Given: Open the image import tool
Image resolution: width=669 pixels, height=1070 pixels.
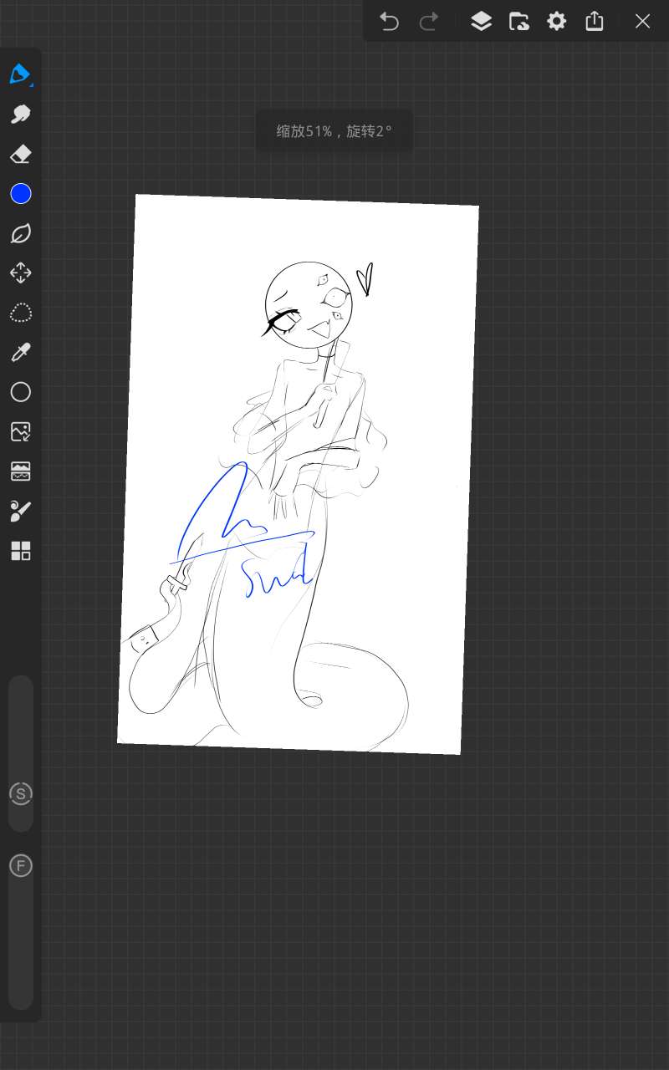Looking at the screenshot, I should click(x=20, y=432).
